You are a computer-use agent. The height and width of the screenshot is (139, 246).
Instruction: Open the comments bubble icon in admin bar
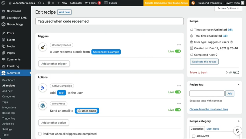coord(49,3)
